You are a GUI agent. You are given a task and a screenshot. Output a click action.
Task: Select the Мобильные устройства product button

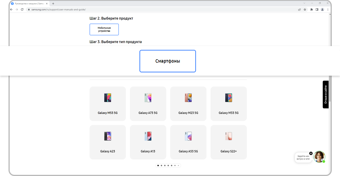(104, 29)
